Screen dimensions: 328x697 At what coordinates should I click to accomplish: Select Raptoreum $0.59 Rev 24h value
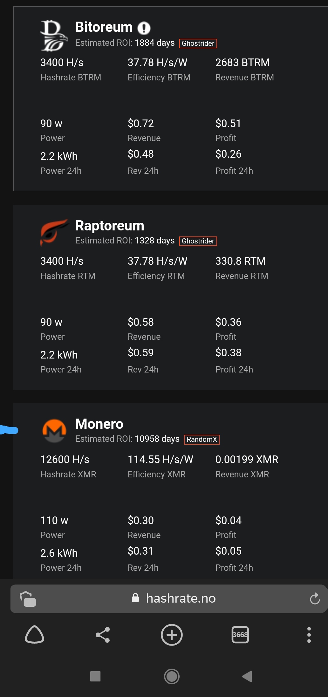(140, 353)
